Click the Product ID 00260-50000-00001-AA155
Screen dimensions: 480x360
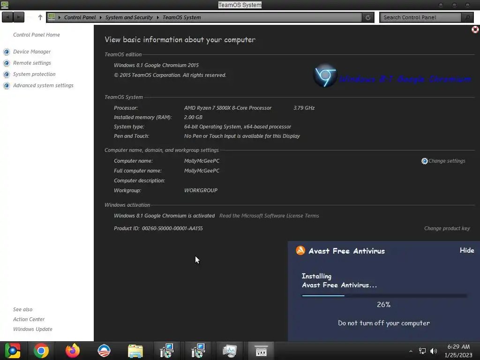158,228
